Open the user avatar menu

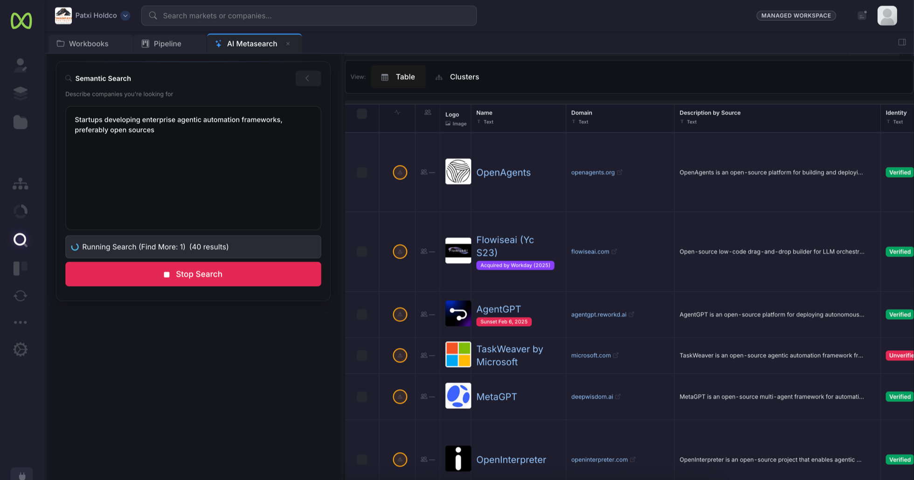(x=887, y=15)
